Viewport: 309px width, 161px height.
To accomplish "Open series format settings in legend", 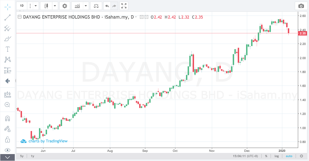I will pos(146,17).
